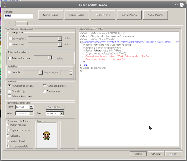Click the Pegar Página button
The width and height of the screenshot is (187, 161).
click(x=103, y=15)
